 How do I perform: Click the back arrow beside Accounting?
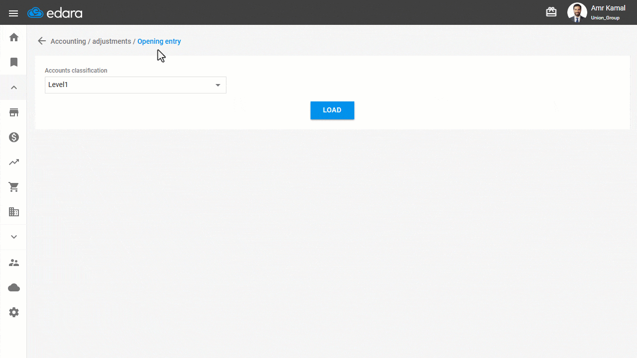[42, 41]
